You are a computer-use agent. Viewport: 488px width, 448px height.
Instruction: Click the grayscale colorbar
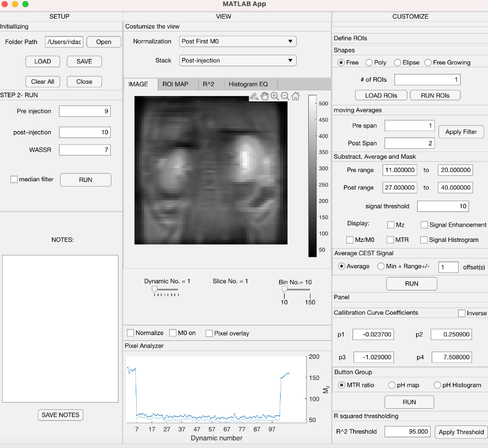313,176
